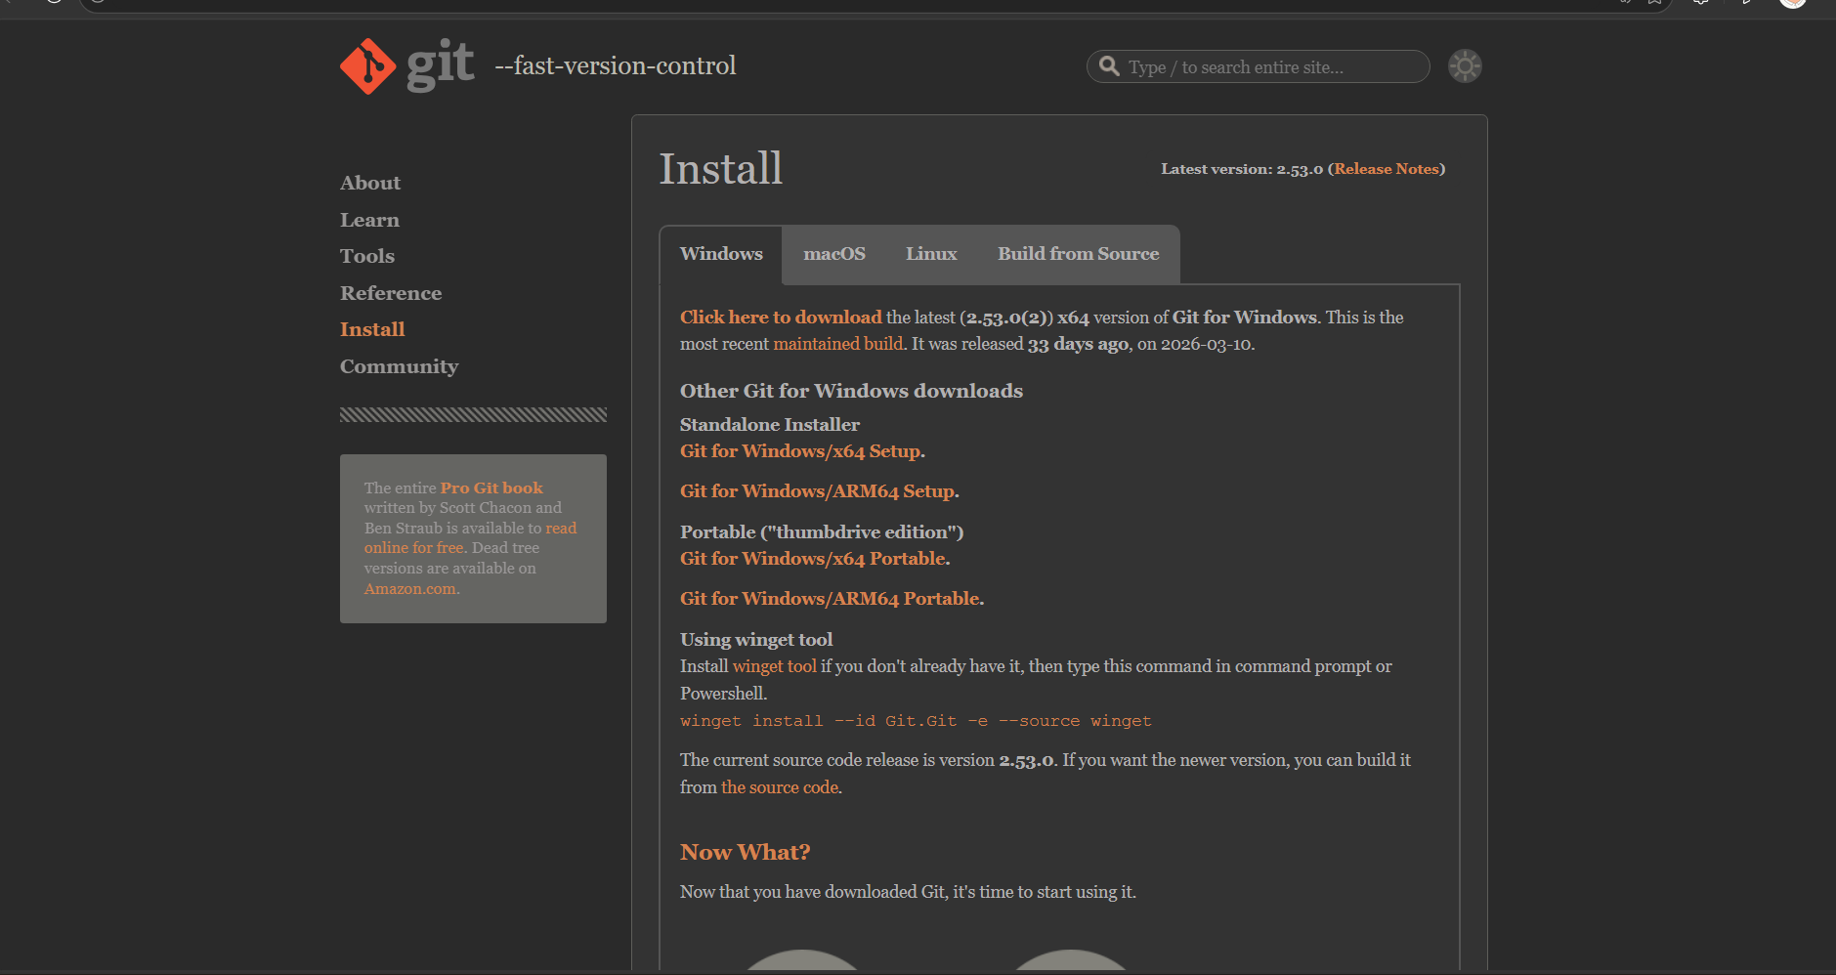Click the Git logo icon
The width and height of the screenshot is (1836, 975).
[x=368, y=66]
